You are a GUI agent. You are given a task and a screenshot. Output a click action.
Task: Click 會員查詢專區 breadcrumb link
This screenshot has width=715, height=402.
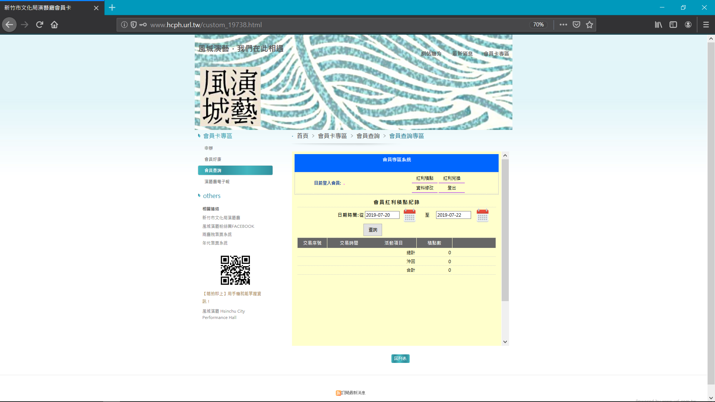tap(407, 136)
